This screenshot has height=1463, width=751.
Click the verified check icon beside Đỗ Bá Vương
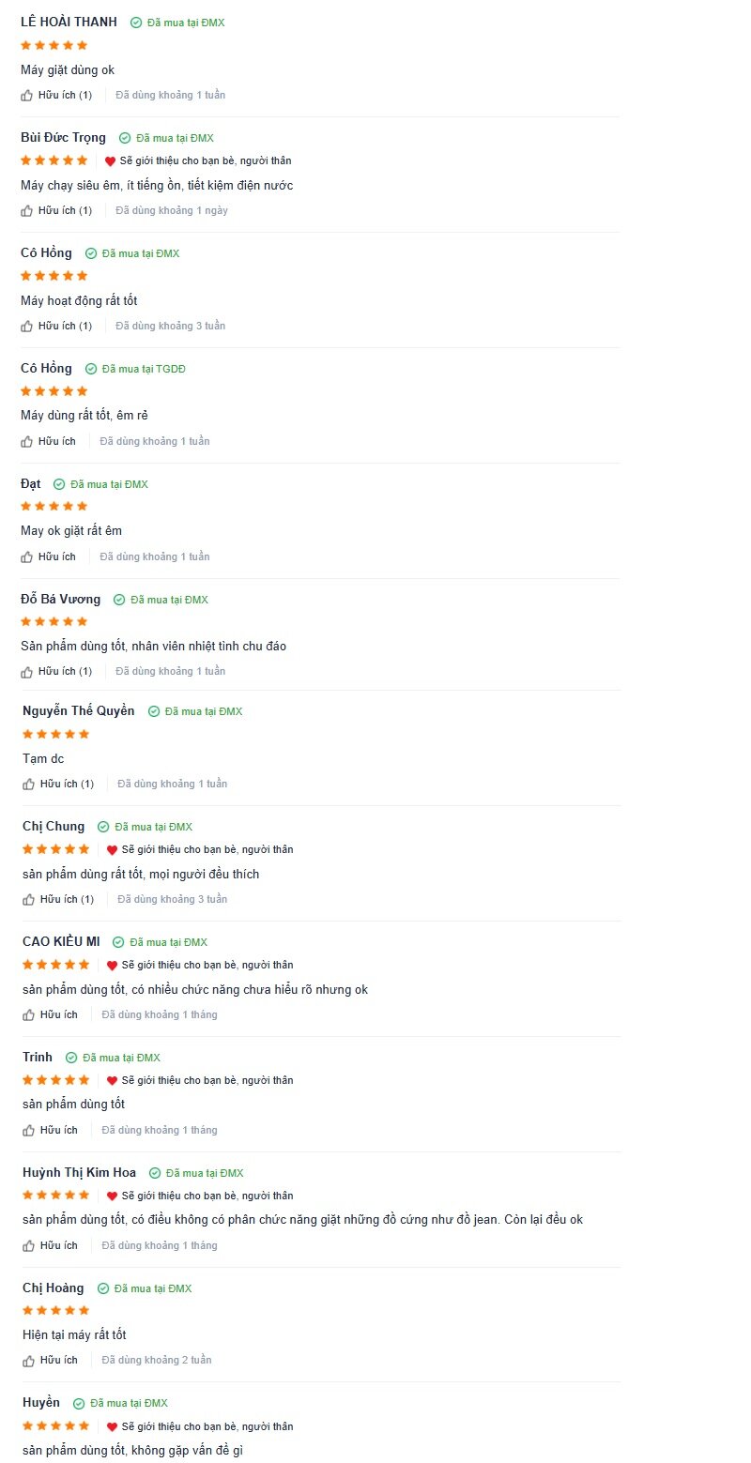click(x=119, y=600)
